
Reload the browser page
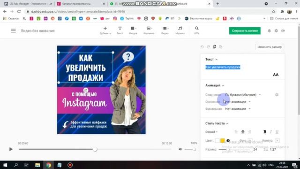[x=19, y=11]
